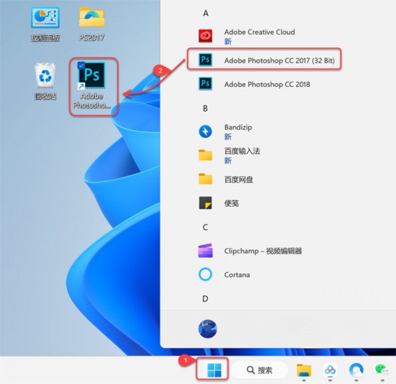The height and width of the screenshot is (384, 396).
Task: Open the blue cloud browser taskbar icon
Action: coord(356,370)
